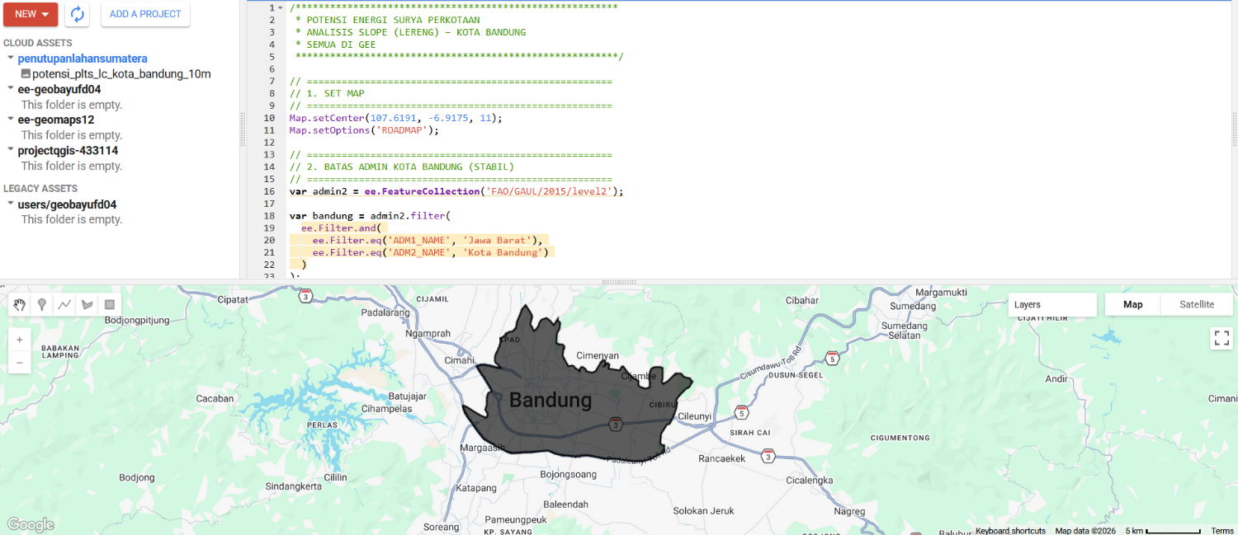Collapse the penutupanlahansumatera asset folder
The height and width of the screenshot is (535, 1238).
point(9,58)
